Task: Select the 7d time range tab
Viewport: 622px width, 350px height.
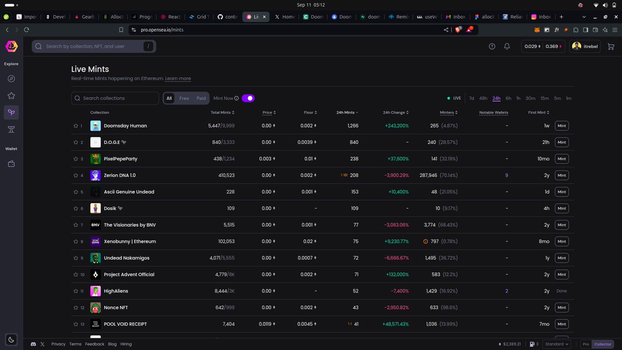Action: pyautogui.click(x=471, y=98)
